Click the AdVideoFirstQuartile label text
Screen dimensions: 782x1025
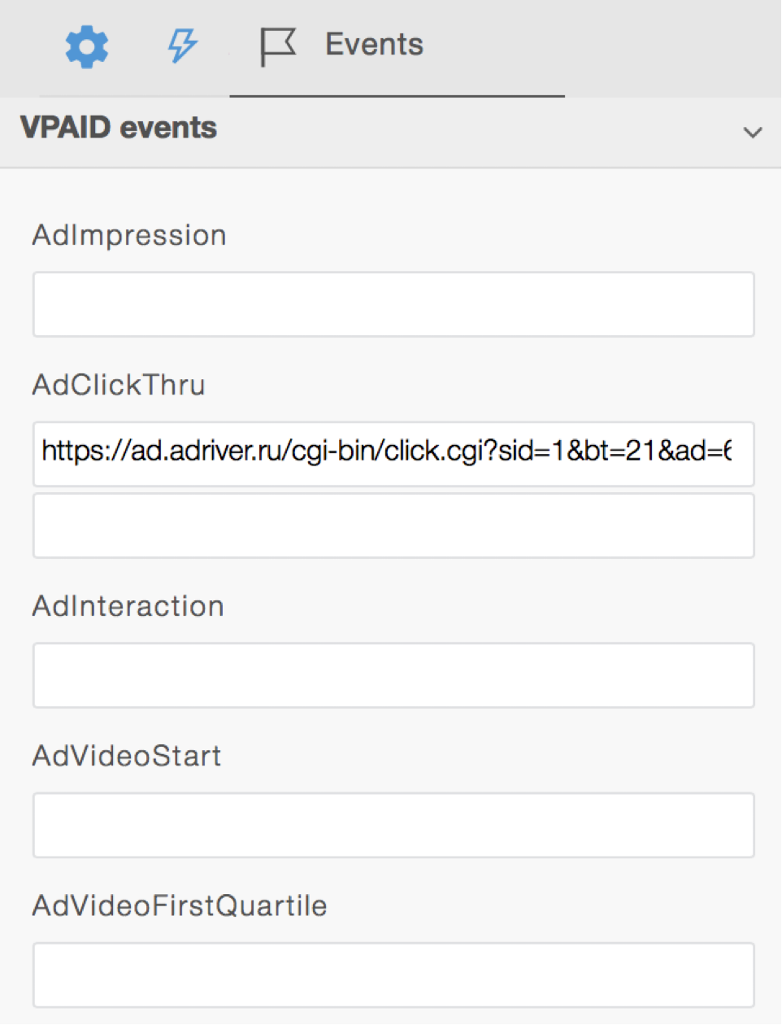click(x=180, y=905)
